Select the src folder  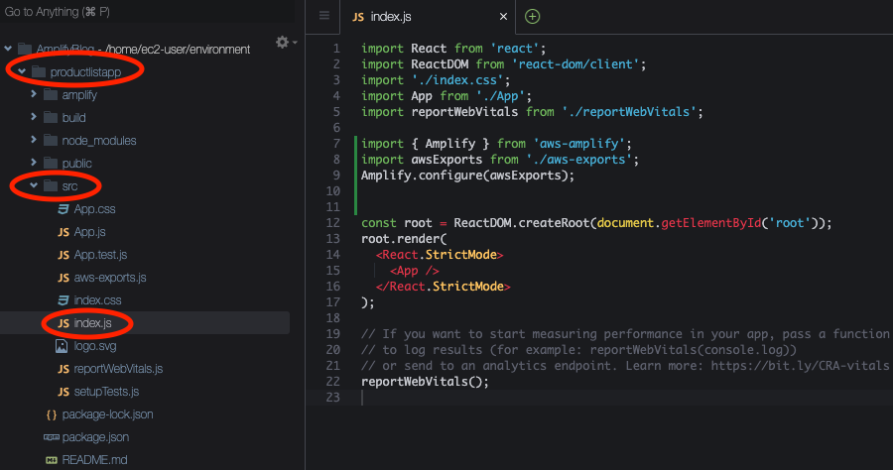pyautogui.click(x=69, y=186)
